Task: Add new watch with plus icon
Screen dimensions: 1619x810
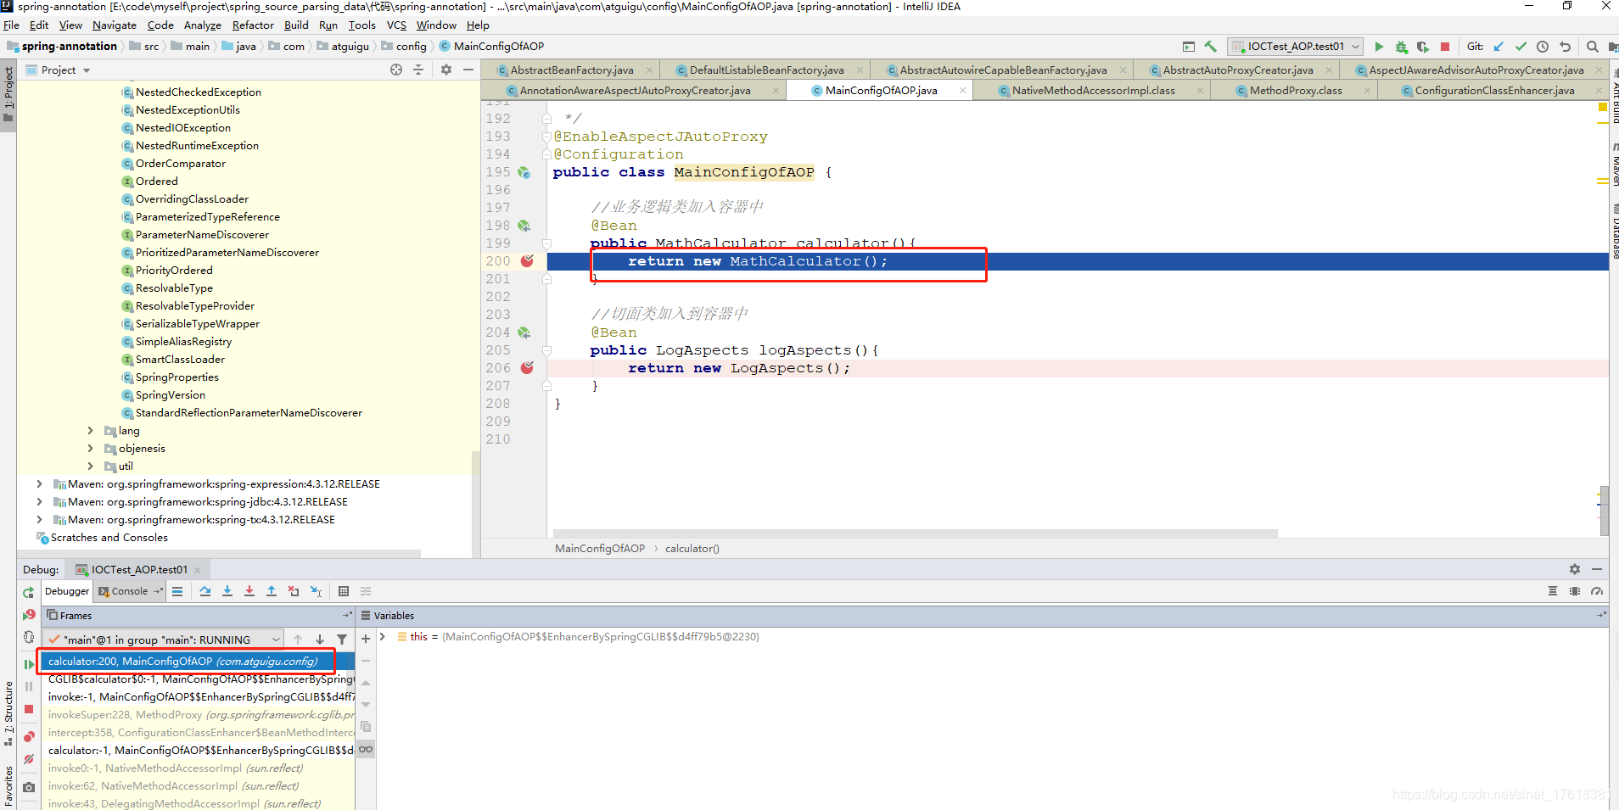Action: [366, 639]
